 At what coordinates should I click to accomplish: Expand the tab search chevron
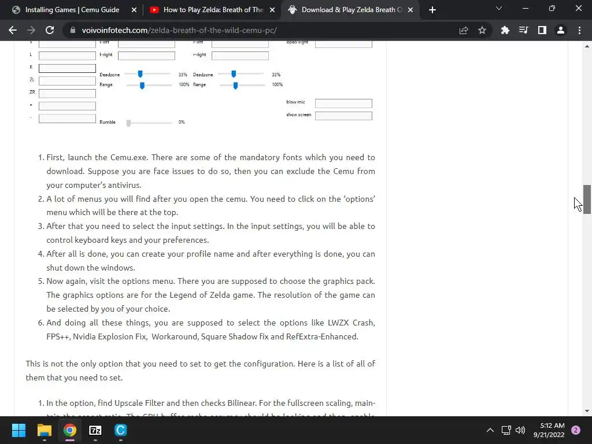tap(499, 8)
